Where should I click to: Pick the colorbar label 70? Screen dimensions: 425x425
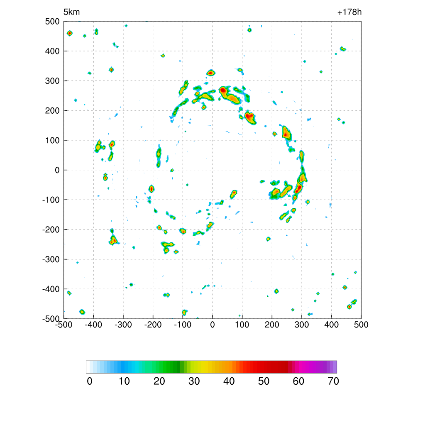[333, 381]
